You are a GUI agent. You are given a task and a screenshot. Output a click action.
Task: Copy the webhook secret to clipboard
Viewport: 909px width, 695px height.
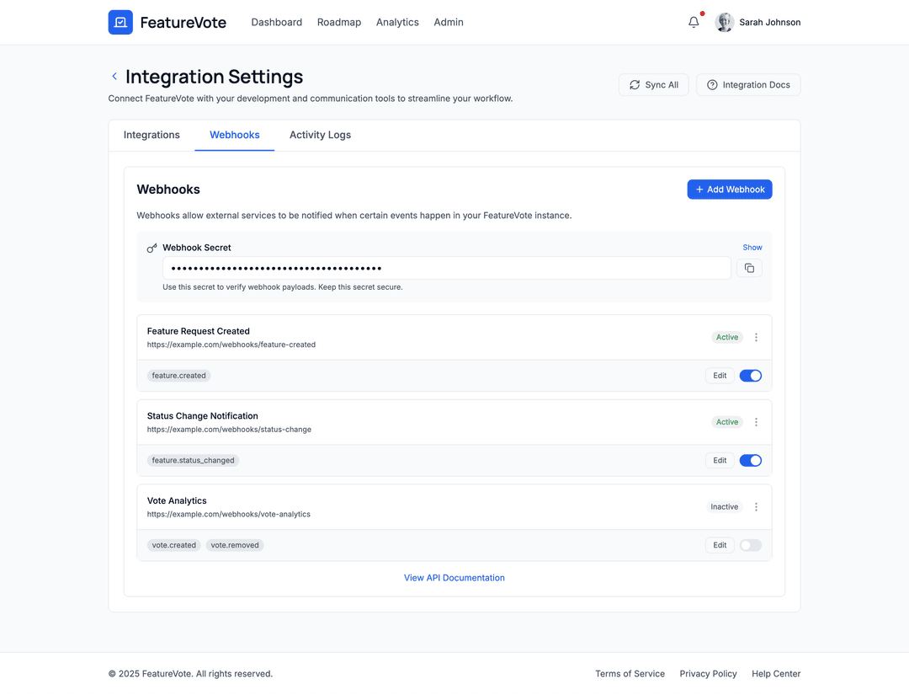749,268
